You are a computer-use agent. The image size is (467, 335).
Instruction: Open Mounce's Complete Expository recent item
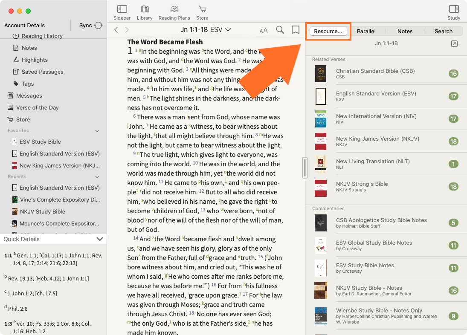[55, 223]
